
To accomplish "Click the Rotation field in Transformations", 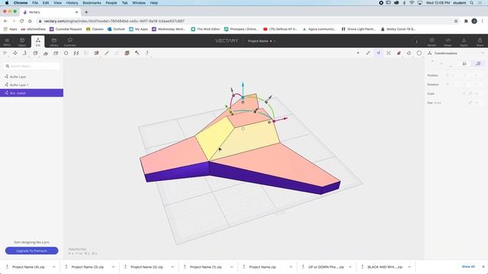I will [457, 84].
